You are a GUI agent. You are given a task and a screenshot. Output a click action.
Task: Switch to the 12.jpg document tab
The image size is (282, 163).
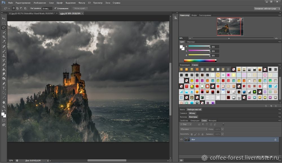tap(31, 13)
